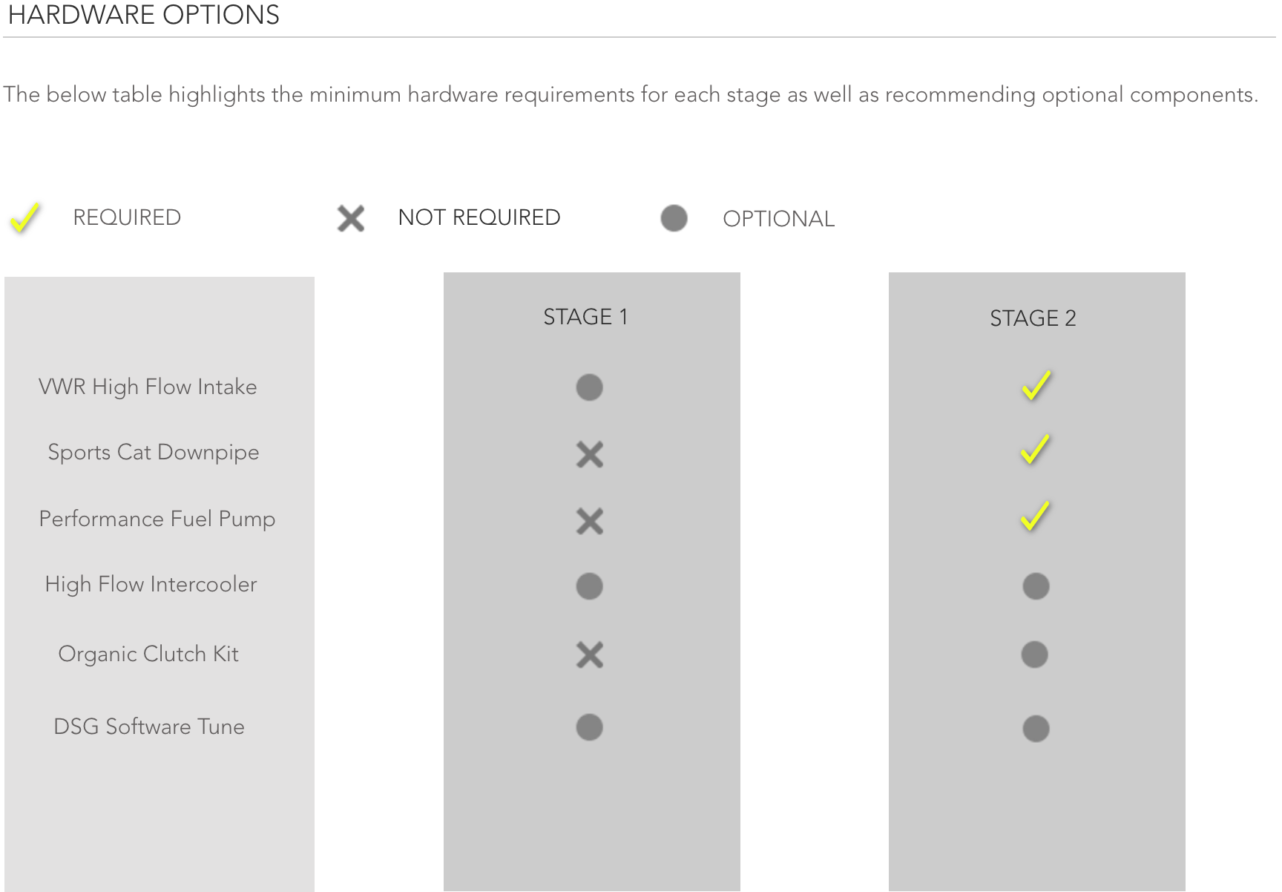Click Stage 2 dot for Organic Clutch Kit
The height and width of the screenshot is (892, 1282).
coord(1035,655)
